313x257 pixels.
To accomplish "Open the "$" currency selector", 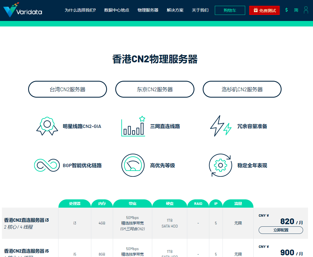I will 287,10.
